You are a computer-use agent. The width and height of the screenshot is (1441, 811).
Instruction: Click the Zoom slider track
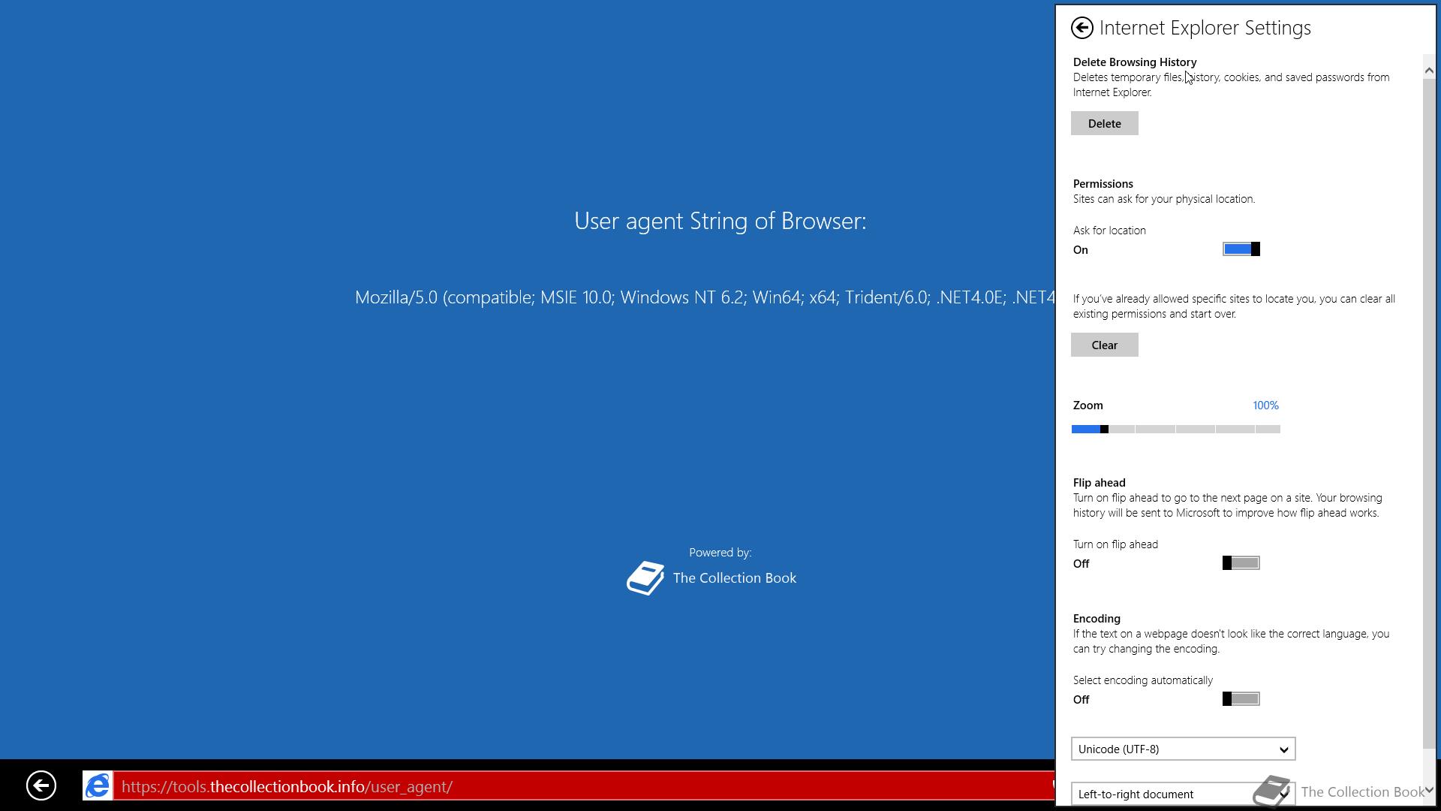coord(1176,429)
